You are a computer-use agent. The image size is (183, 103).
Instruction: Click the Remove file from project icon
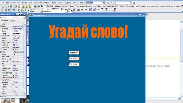[x=27, y=7]
